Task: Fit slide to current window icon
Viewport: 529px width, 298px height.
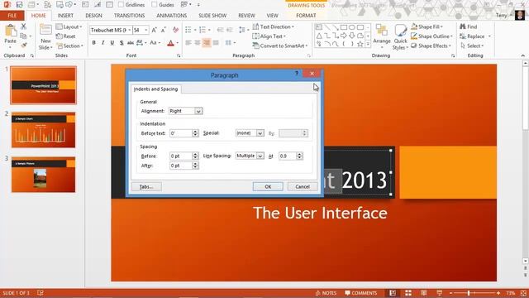Action: 523,293
